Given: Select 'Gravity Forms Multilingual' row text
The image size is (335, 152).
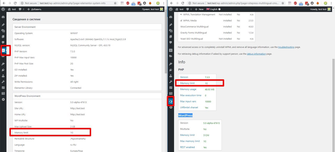Looking at the screenshot, I should 193,33.
